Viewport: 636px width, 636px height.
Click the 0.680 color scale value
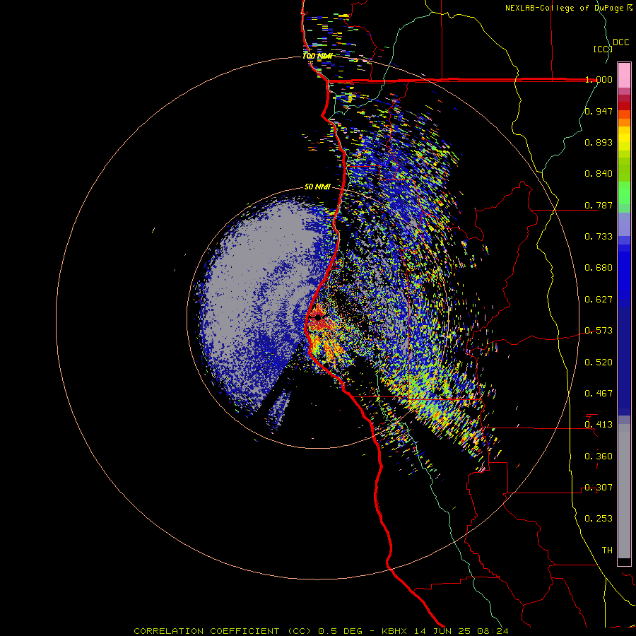pos(599,267)
